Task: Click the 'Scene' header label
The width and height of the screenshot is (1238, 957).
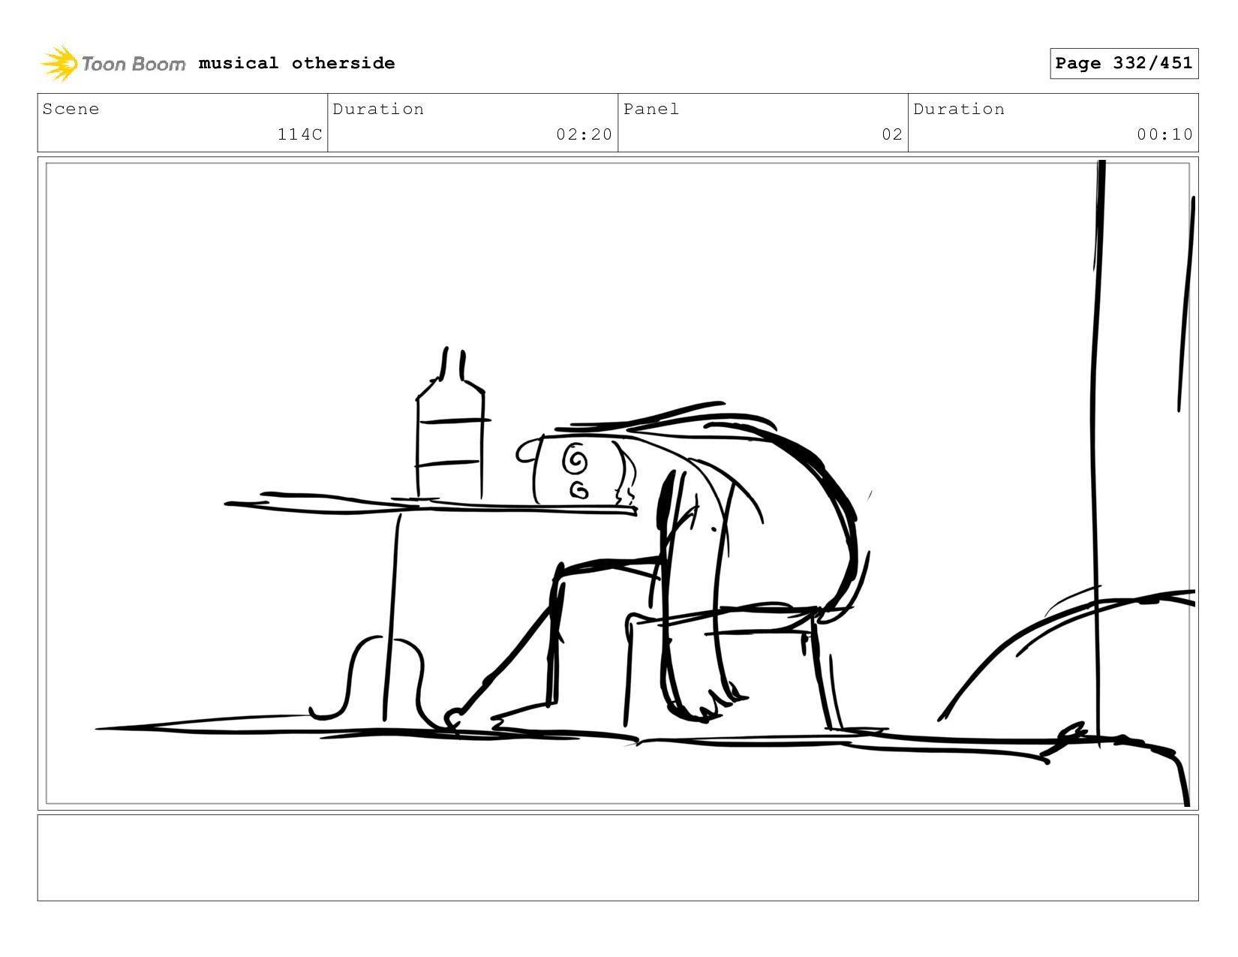Action: [71, 109]
